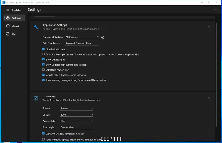Open the UI Size dropdown showing 100%
This screenshot has width=222, height=143.
click(77, 114)
